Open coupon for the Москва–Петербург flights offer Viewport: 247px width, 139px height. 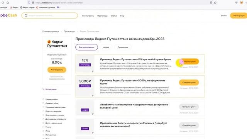click(189, 125)
